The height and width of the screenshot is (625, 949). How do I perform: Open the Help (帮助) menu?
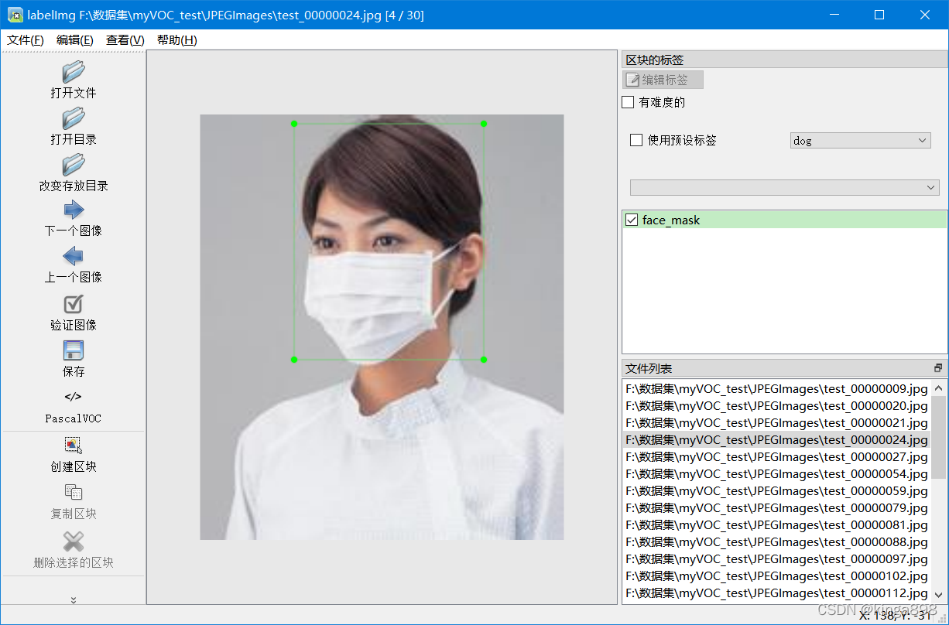[176, 40]
